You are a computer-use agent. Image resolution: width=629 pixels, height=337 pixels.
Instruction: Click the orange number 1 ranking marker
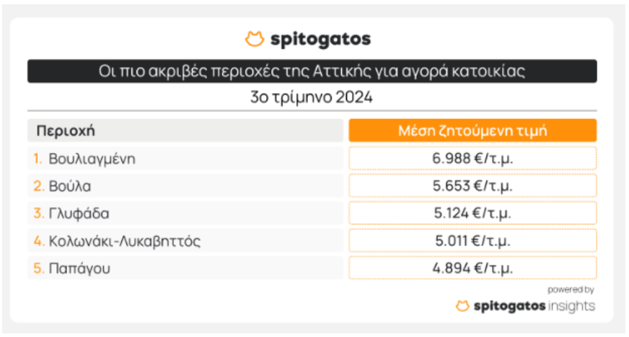point(38,159)
